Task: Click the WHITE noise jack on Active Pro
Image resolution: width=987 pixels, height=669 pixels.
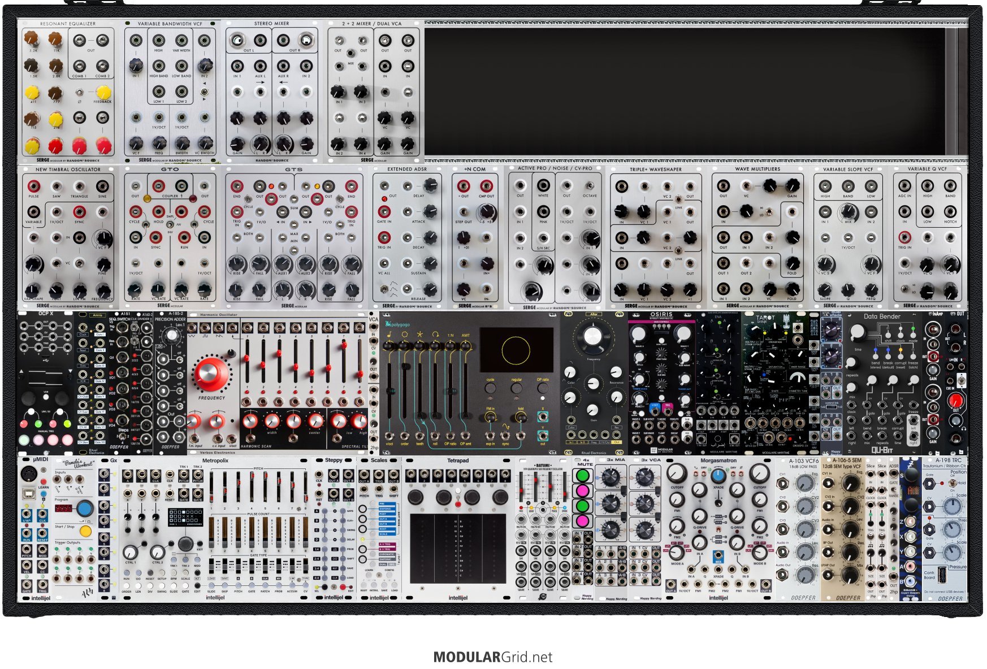Action: pyautogui.click(x=543, y=185)
